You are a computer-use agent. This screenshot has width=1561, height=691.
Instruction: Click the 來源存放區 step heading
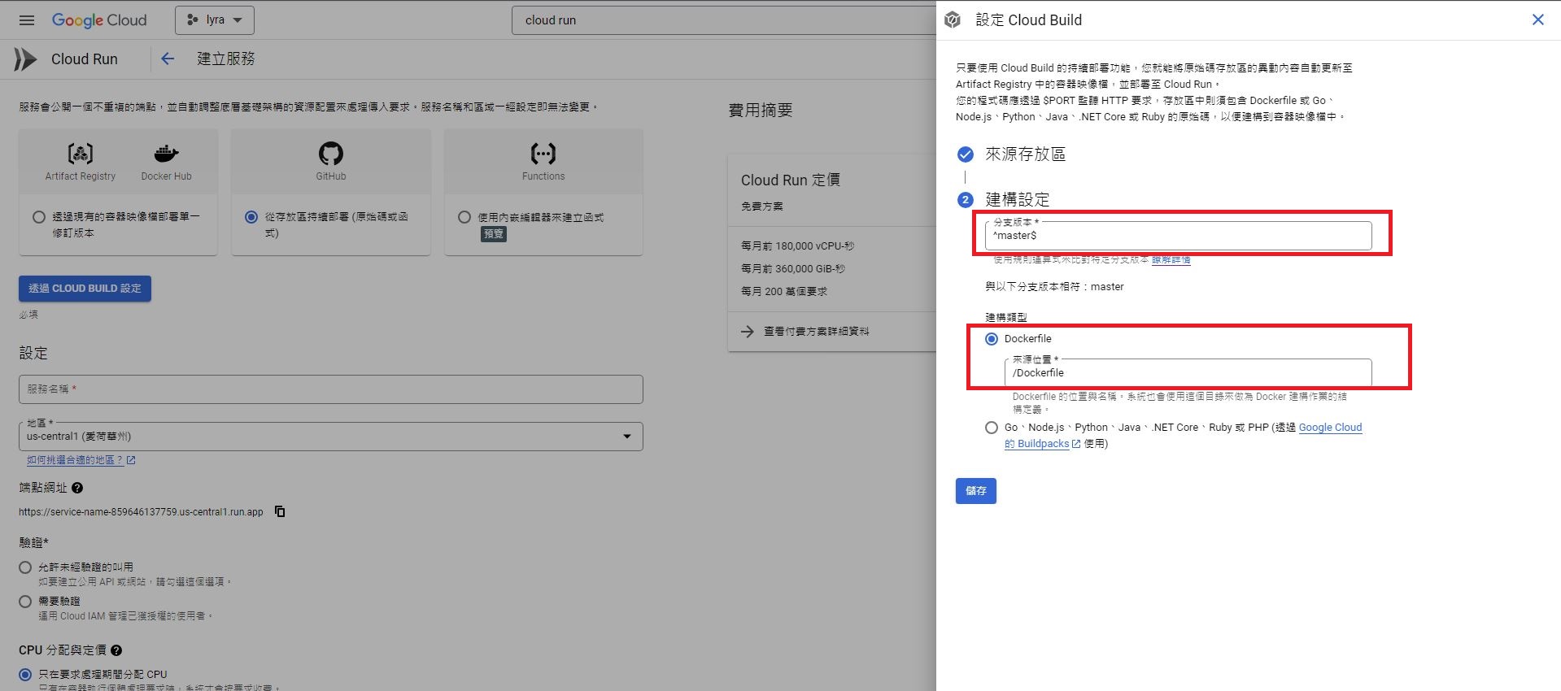click(x=1025, y=154)
